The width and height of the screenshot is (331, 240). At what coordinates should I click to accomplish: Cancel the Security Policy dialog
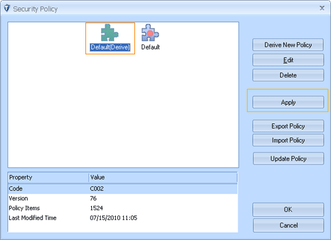pos(288,225)
